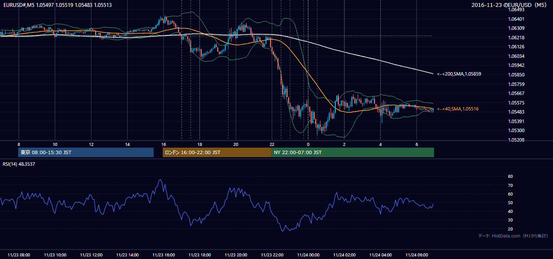
Task: Click the 11/23 16:00 time label
Action: [164, 255]
